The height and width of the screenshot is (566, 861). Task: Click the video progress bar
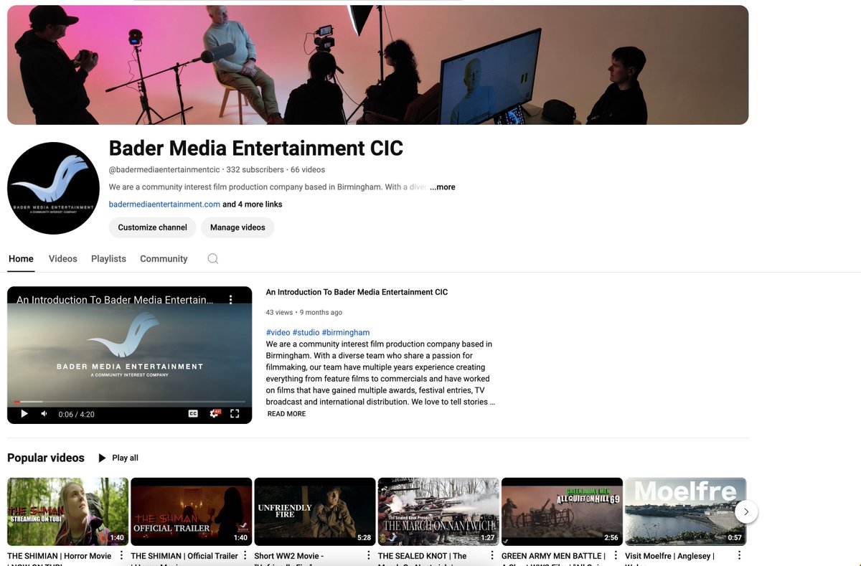(130, 402)
